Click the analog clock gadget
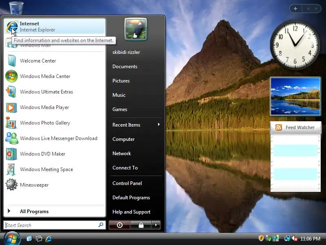This screenshot has width=326, height=245. click(x=295, y=45)
